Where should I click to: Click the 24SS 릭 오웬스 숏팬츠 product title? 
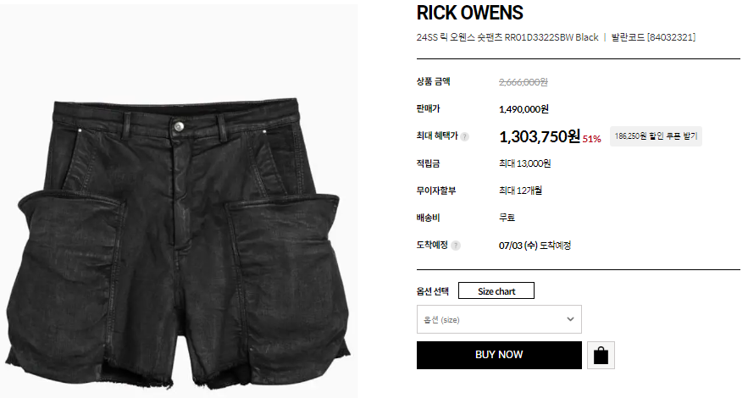coord(507,37)
